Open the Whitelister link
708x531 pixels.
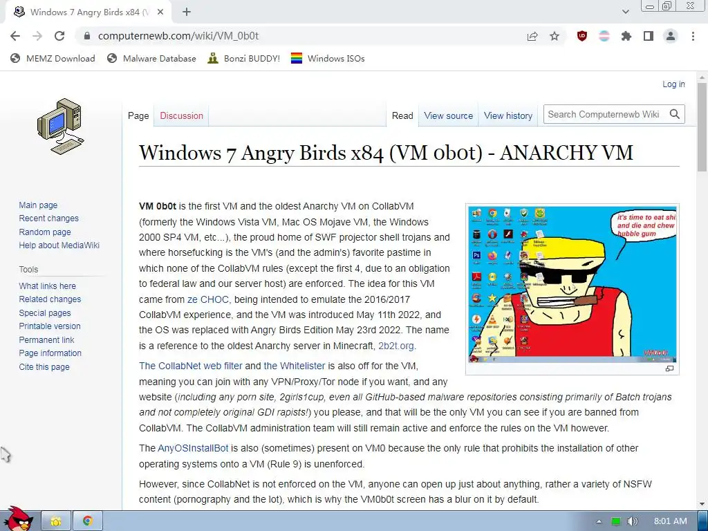pos(295,366)
